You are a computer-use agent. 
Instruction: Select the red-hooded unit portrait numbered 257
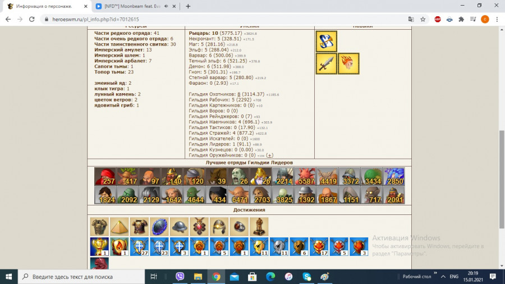105,176
